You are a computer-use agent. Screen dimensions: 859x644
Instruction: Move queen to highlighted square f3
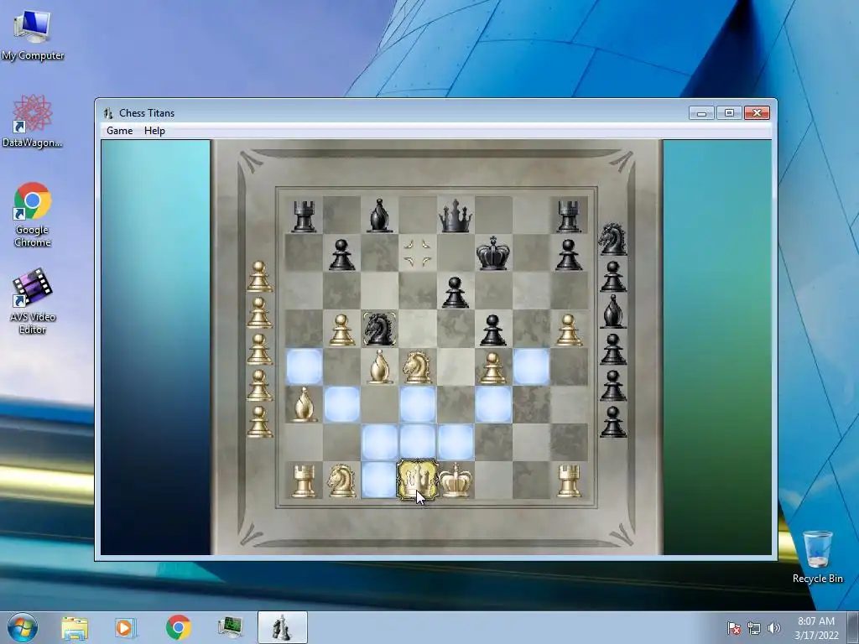[493, 405]
